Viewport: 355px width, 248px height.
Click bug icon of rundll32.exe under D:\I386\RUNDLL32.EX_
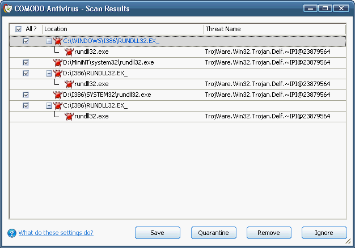coord(69,84)
